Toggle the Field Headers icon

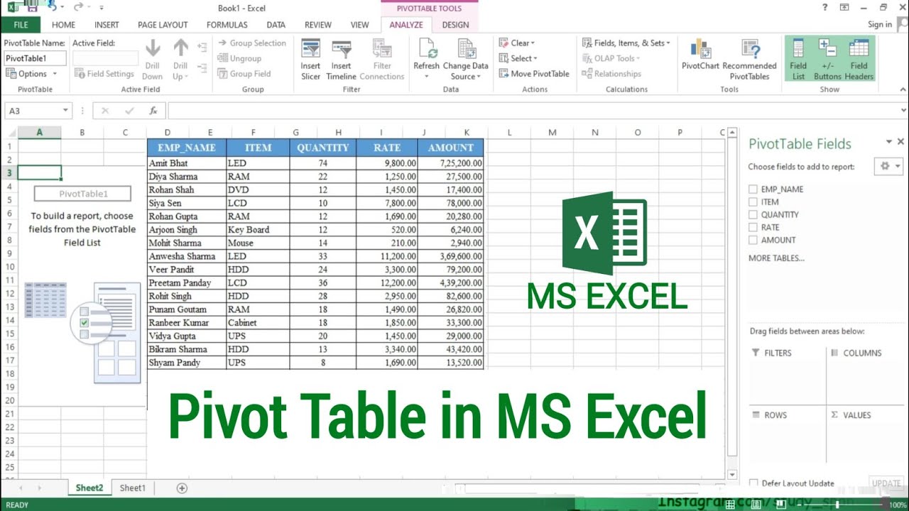pos(859,60)
